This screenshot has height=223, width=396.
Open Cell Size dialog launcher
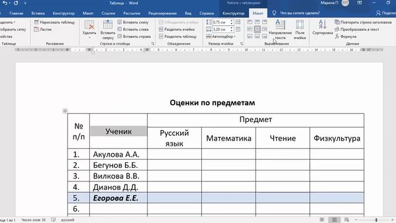coord(241,44)
